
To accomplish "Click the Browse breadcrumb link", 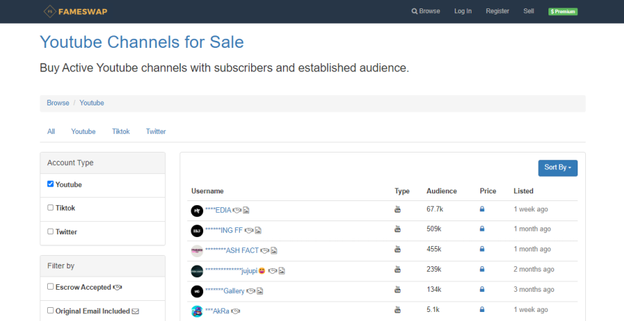I will pos(58,103).
